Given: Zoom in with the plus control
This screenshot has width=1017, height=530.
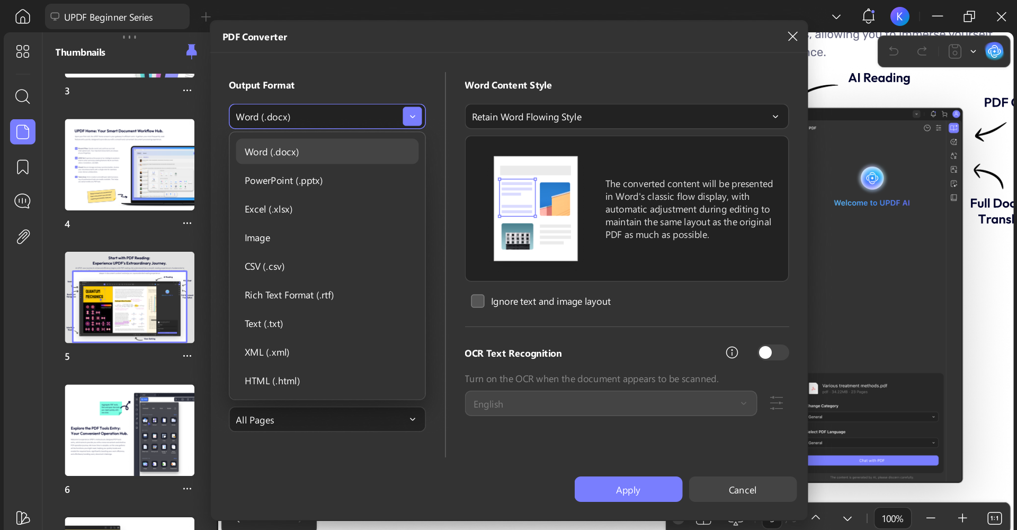Looking at the screenshot, I should click(x=963, y=518).
